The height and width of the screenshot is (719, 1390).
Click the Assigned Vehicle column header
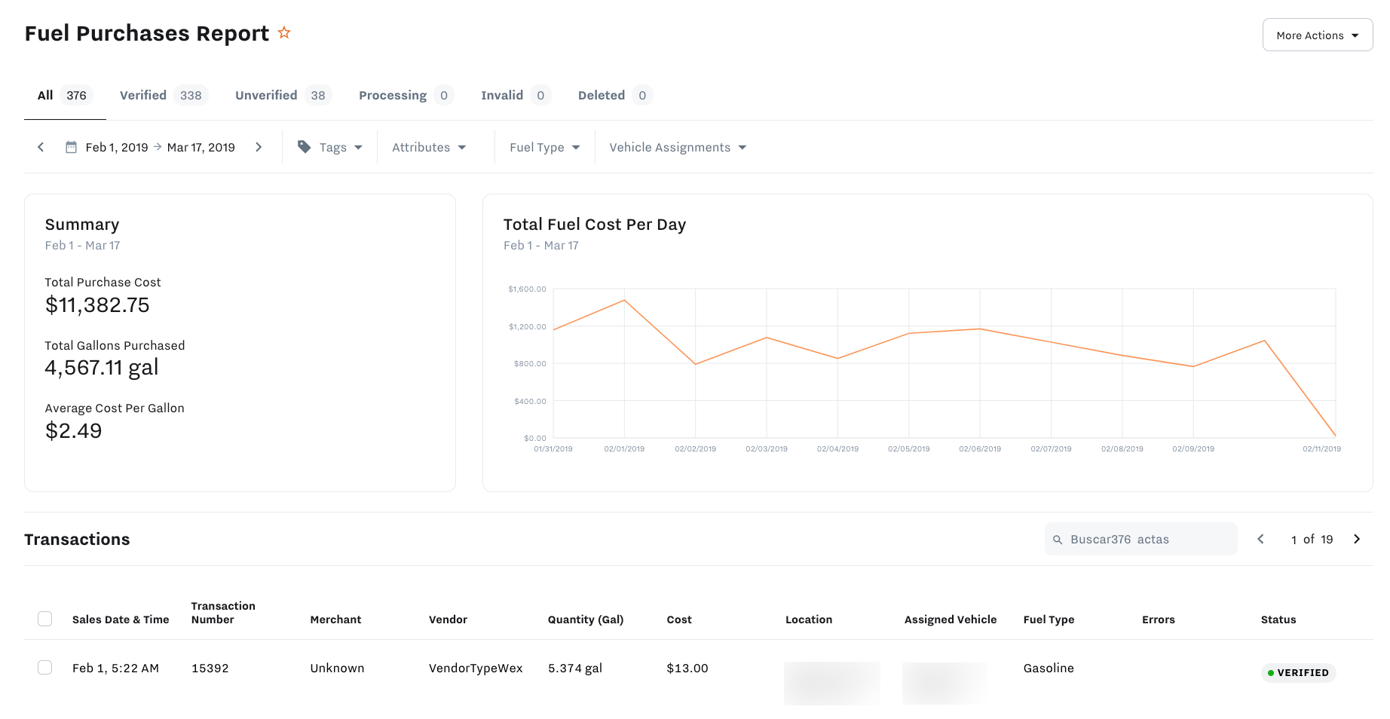[x=951, y=620]
